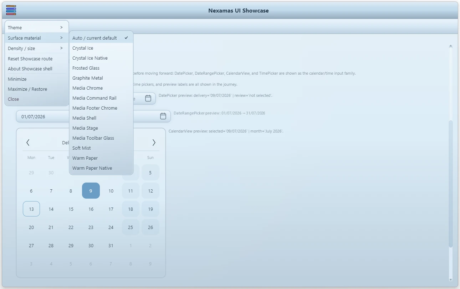This screenshot has height=289, width=460.
Task: Select Saturday 18 in the calendar
Action: coord(131,209)
